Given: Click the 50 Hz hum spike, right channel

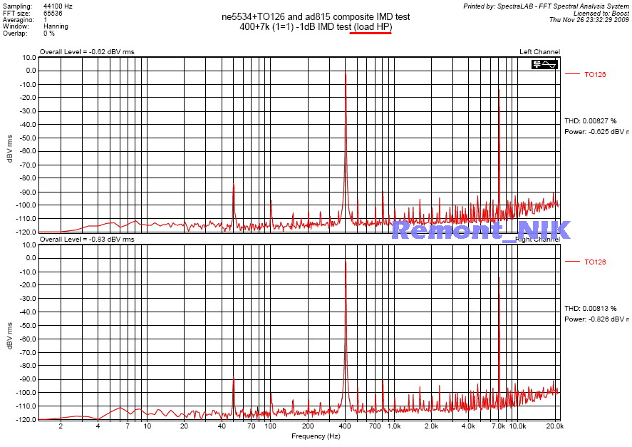Looking at the screenshot, I should 234,379.
